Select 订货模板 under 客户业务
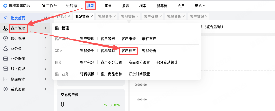275x111 pixels. 87,74
